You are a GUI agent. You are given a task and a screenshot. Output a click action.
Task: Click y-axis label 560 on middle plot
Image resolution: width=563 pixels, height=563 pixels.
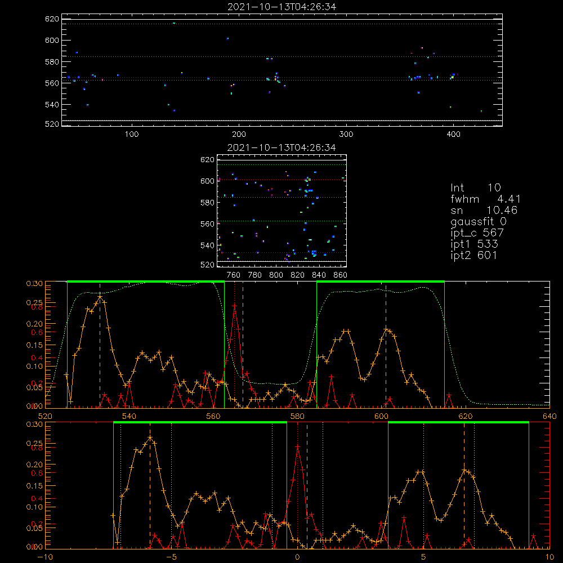208,224
